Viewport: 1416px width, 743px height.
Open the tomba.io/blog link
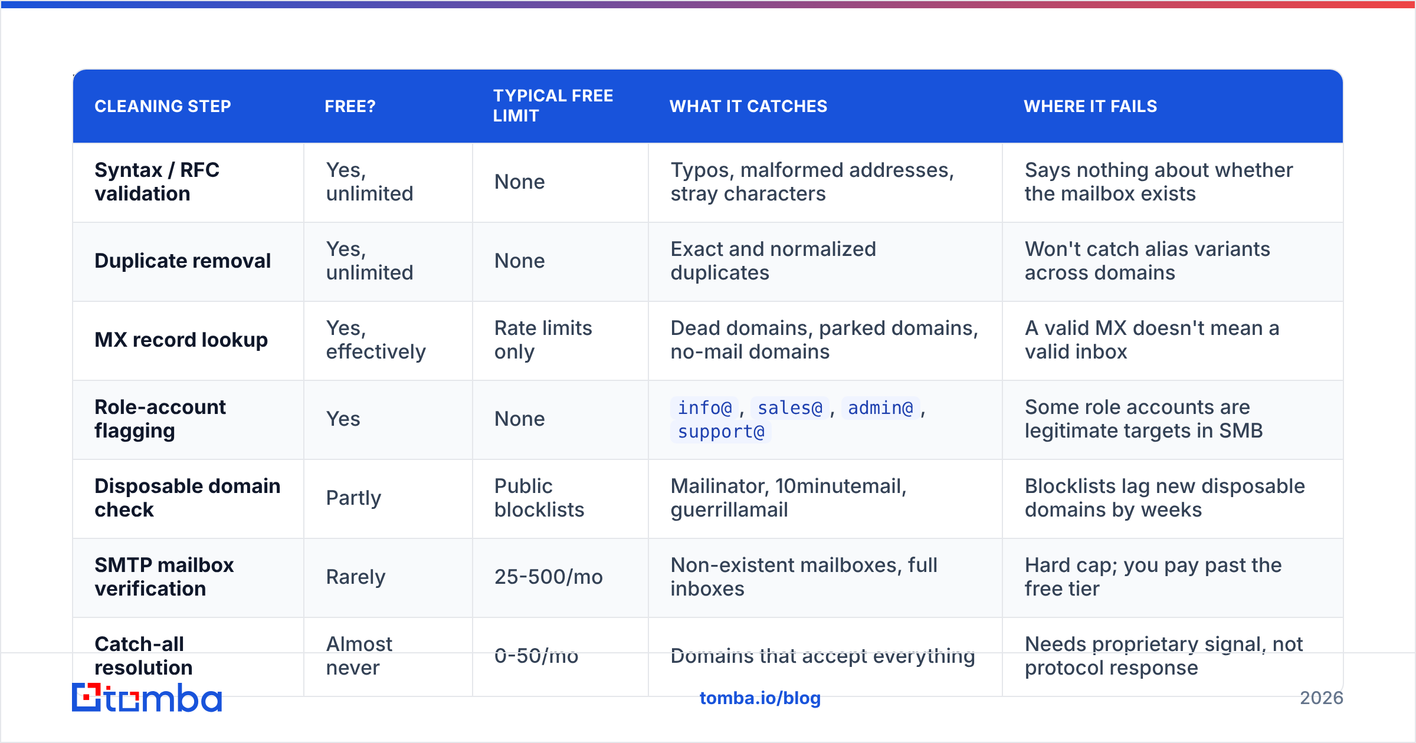pos(760,698)
